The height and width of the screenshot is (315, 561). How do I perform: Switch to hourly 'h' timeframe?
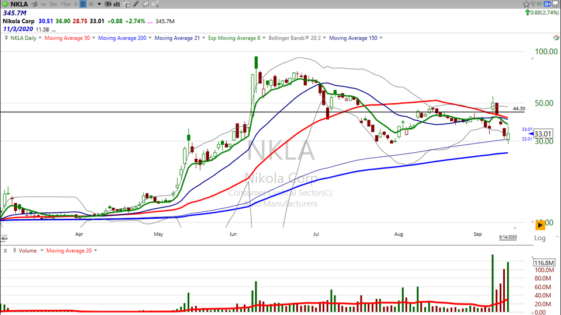(76, 4)
